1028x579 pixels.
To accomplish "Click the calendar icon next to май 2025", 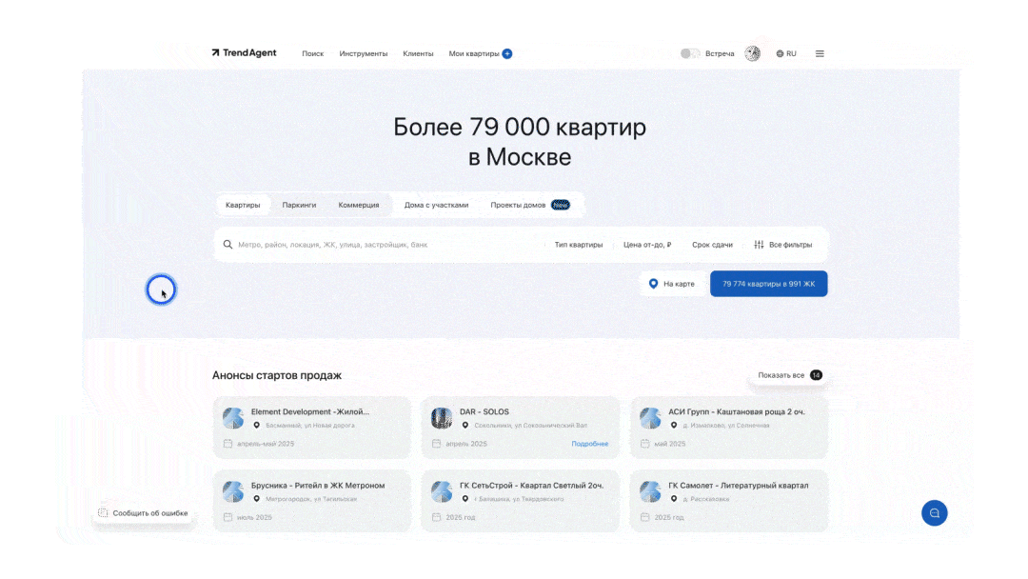I will point(645,444).
